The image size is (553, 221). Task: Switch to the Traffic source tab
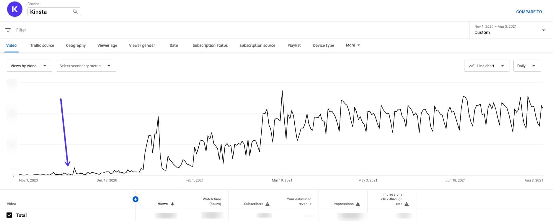point(42,45)
